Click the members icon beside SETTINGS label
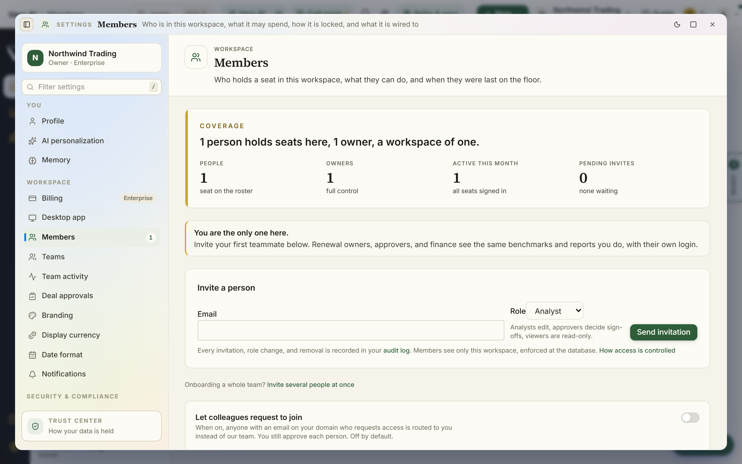Viewport: 742px width, 464px height. (46, 24)
